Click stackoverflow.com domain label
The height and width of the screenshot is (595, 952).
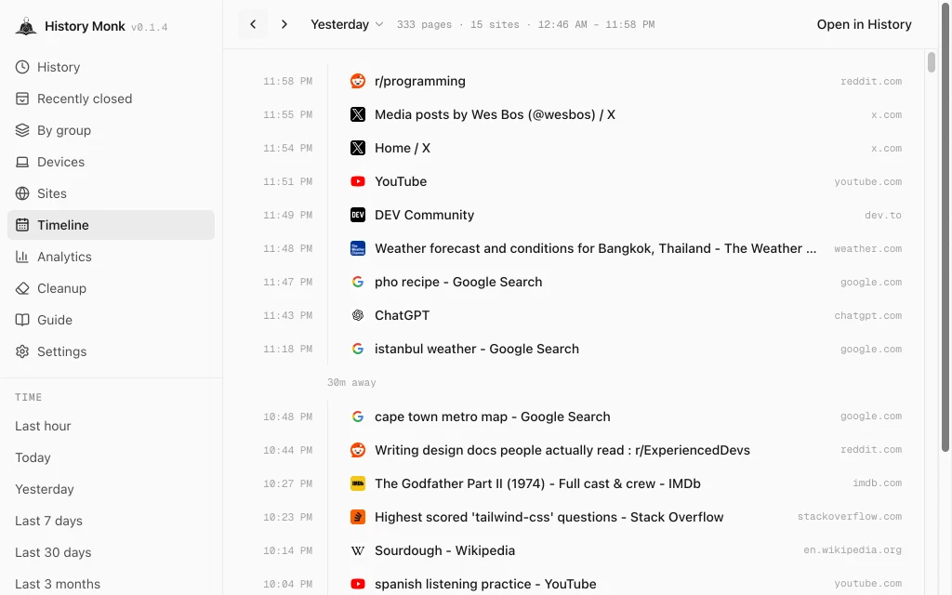click(850, 516)
